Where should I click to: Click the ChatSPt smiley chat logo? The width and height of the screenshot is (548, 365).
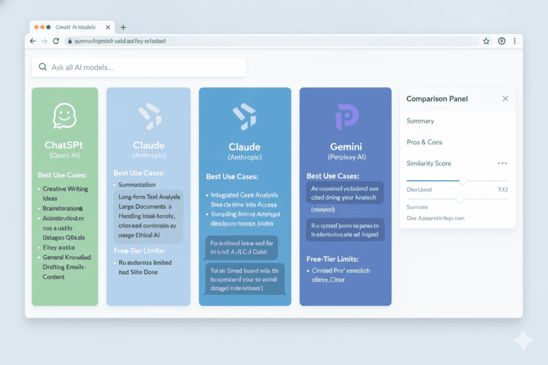(x=64, y=116)
